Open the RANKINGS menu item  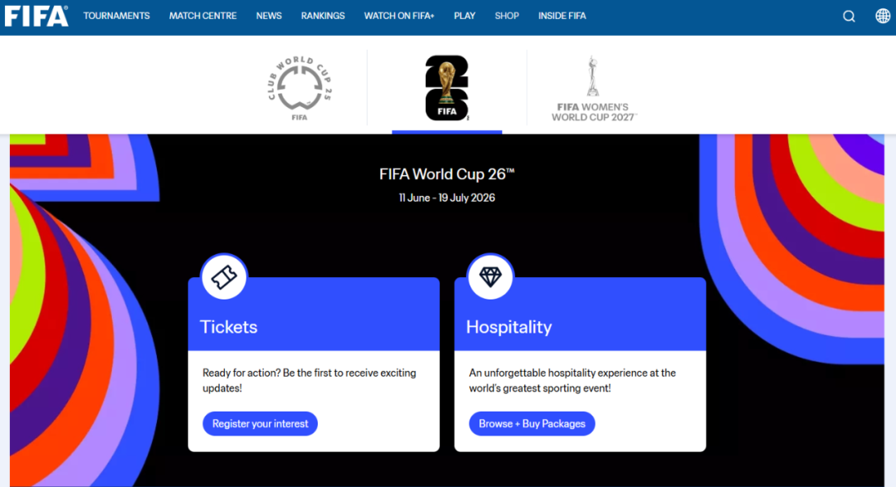(x=323, y=16)
